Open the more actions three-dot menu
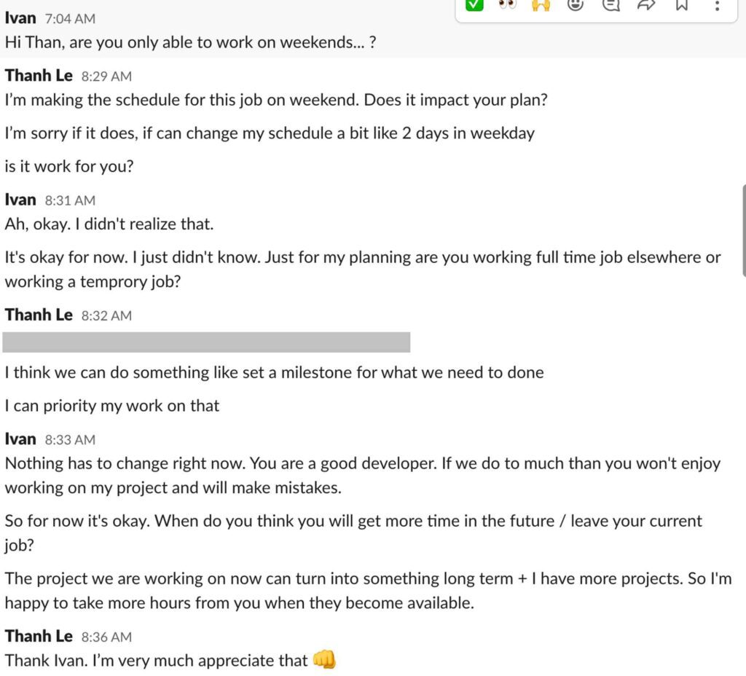The height and width of the screenshot is (676, 746). [717, 7]
